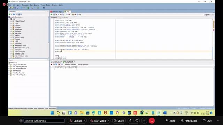
Task: Click the SQL link in Query Result toolbar
Action: 62,64
